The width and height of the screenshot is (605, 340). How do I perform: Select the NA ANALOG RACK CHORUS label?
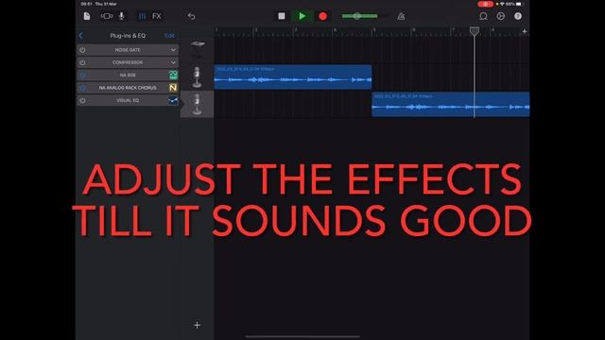coord(128,88)
